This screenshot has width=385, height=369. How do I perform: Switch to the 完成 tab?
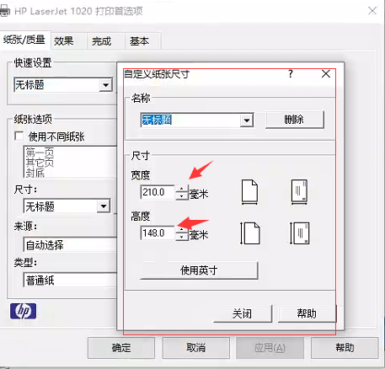pyautogui.click(x=105, y=41)
